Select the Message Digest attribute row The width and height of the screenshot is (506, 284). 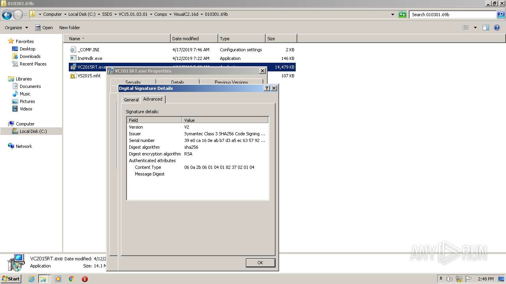pyautogui.click(x=198, y=174)
